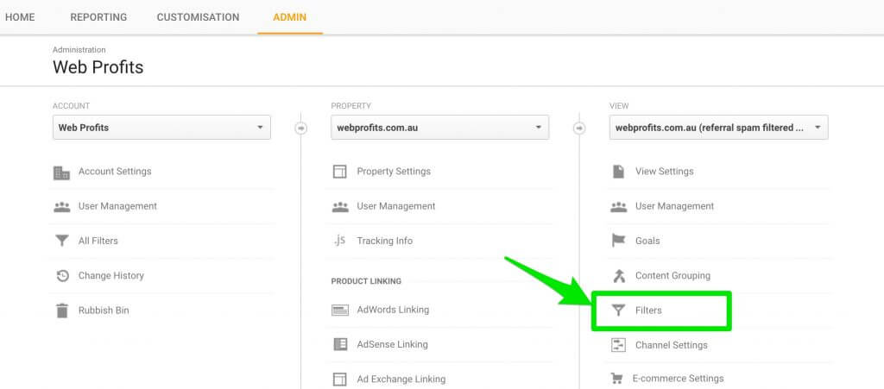Click the VIEW column label
The height and width of the screenshot is (389, 884).
[619, 106]
